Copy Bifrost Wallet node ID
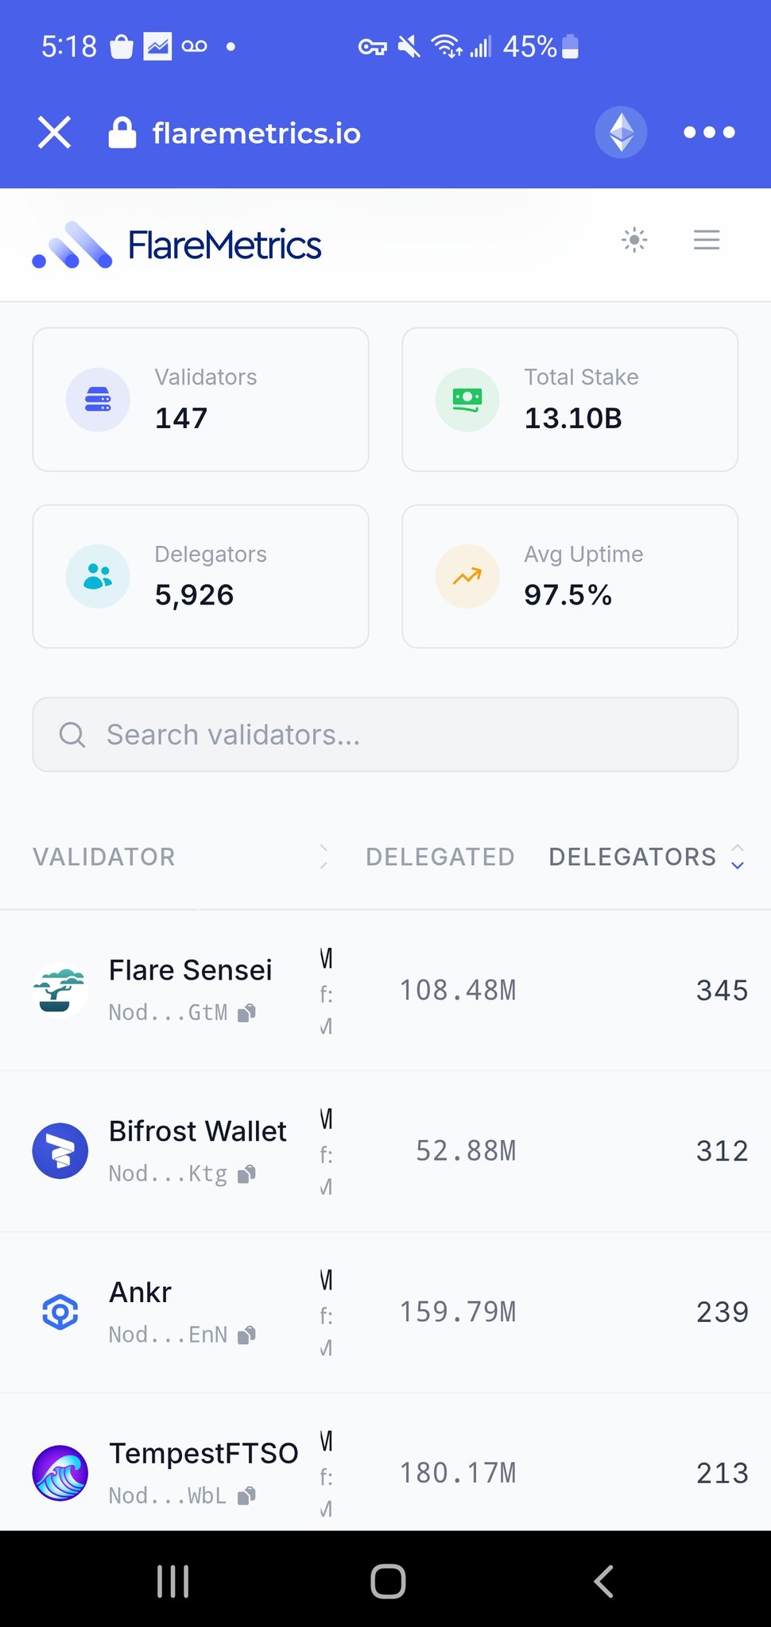771x1627 pixels. (x=247, y=1174)
